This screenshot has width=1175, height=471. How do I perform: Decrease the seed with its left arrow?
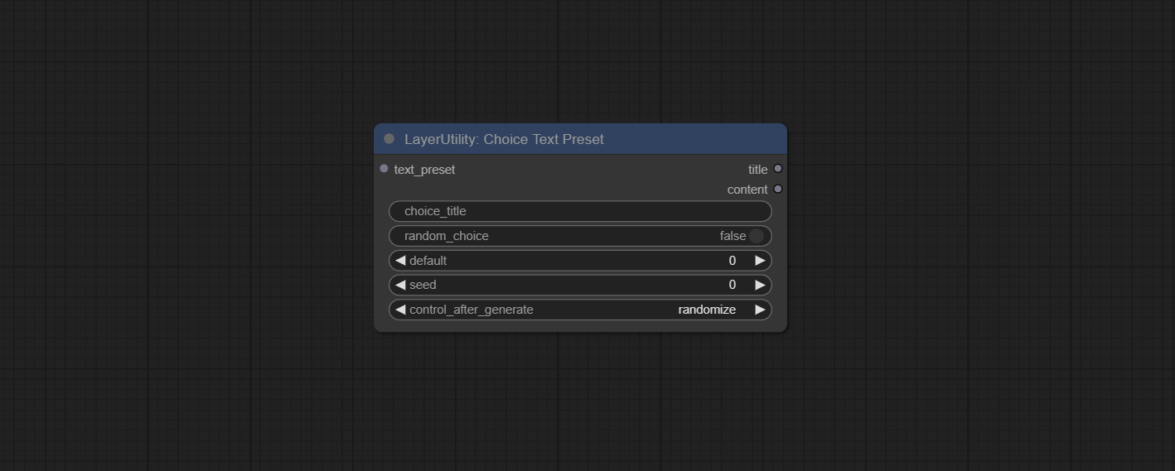400,285
